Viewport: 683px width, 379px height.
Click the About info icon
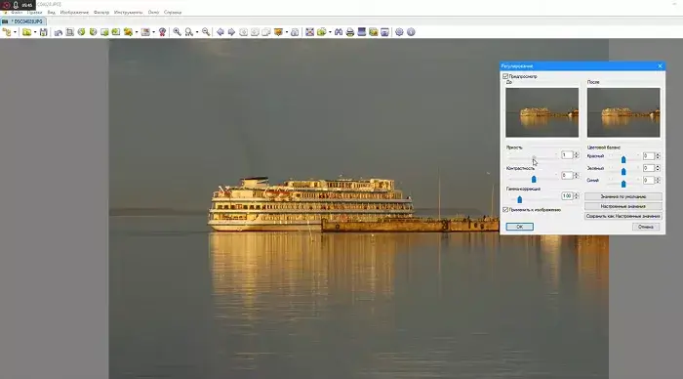point(411,32)
